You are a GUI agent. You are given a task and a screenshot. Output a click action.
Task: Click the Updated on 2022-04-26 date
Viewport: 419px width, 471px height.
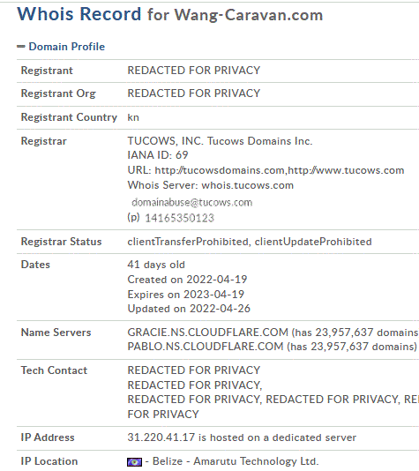tap(189, 309)
